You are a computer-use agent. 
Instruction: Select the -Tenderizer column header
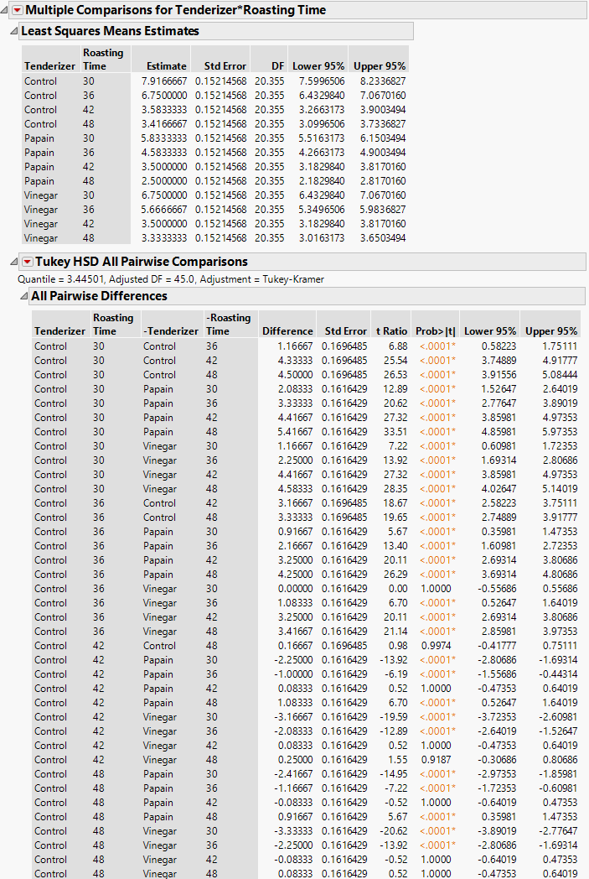point(171,331)
